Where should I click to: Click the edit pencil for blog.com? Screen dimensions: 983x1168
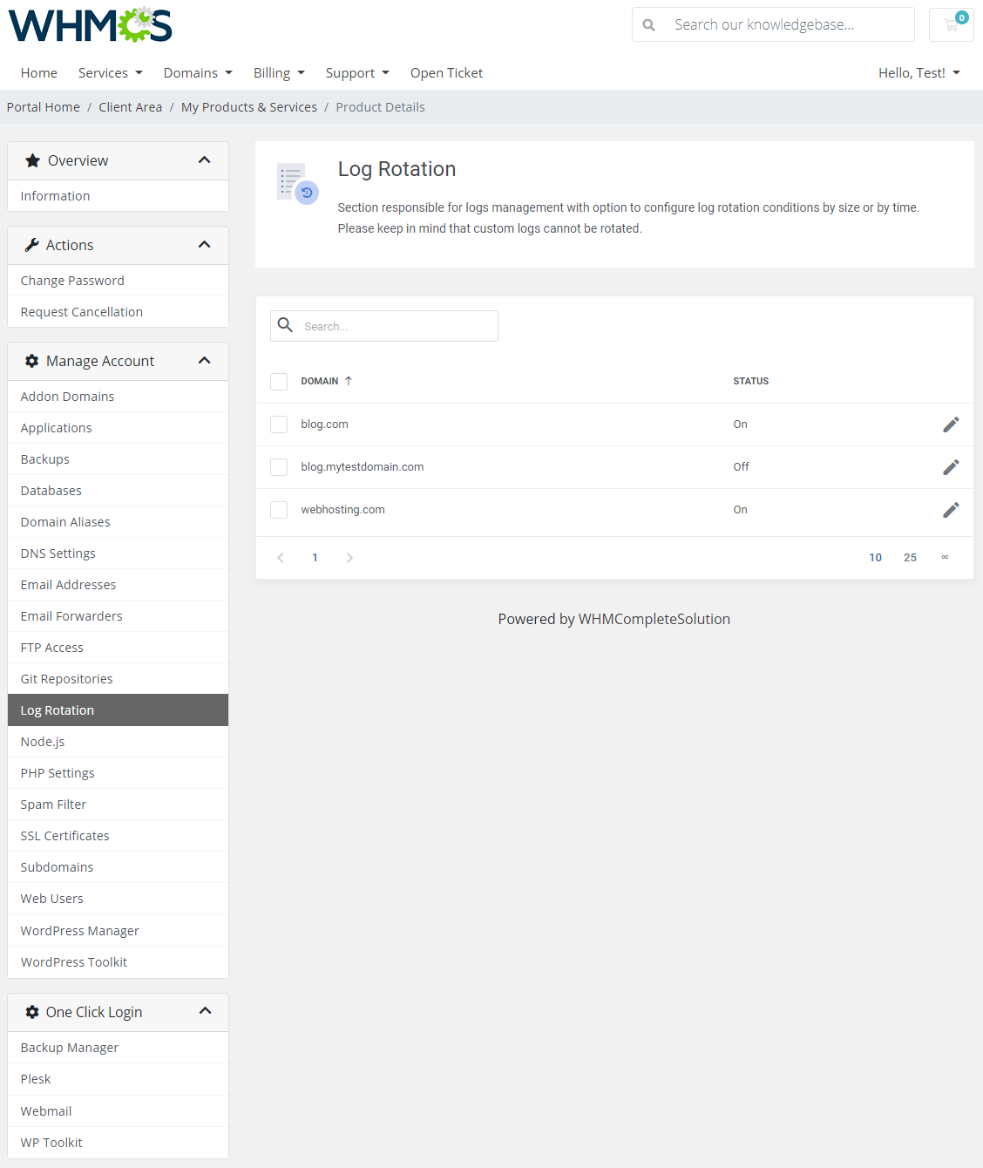pos(951,424)
